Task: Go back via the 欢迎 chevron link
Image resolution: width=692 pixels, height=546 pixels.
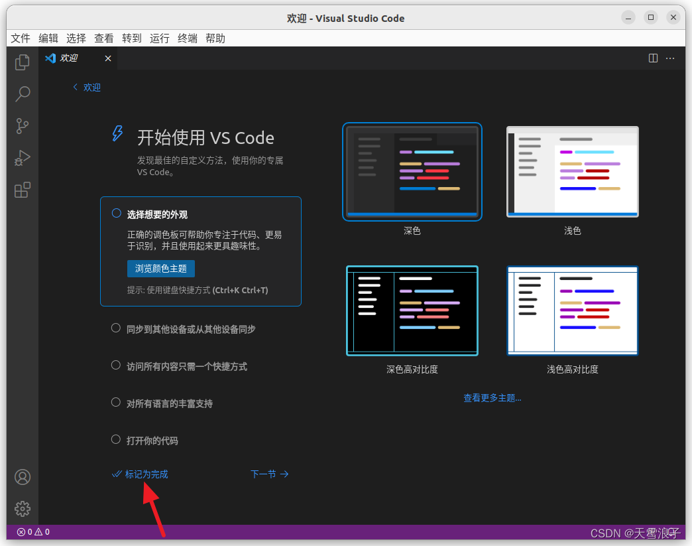Action: pos(87,88)
